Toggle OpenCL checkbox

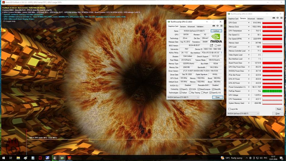click(180, 89)
